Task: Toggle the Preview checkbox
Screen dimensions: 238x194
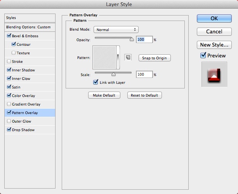Action: click(203, 55)
